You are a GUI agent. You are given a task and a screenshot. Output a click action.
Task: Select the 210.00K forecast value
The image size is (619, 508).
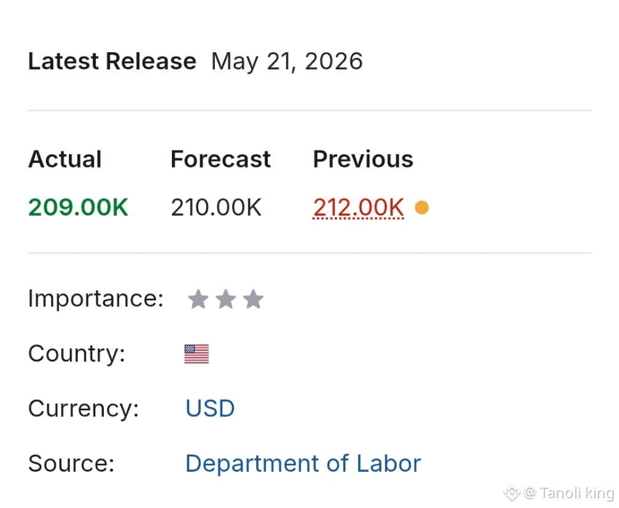(216, 208)
